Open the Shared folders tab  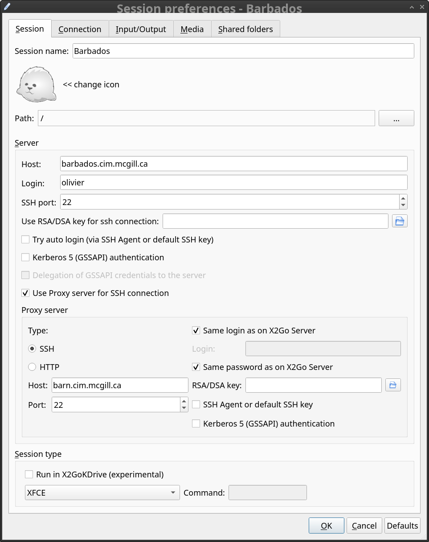click(245, 29)
